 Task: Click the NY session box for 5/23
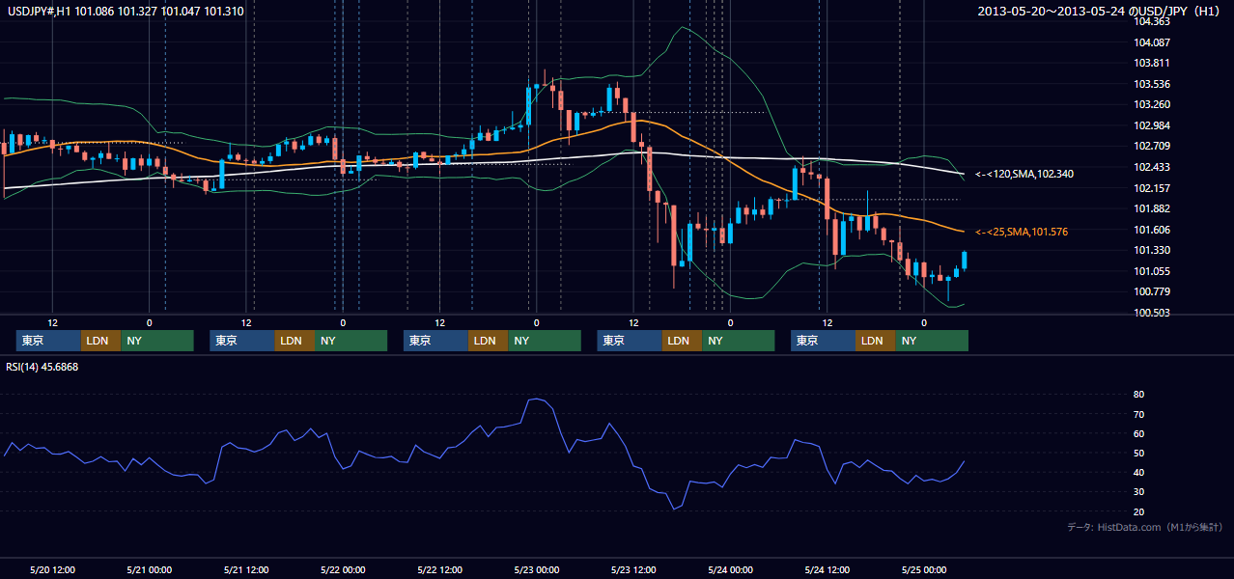pyautogui.click(x=739, y=341)
